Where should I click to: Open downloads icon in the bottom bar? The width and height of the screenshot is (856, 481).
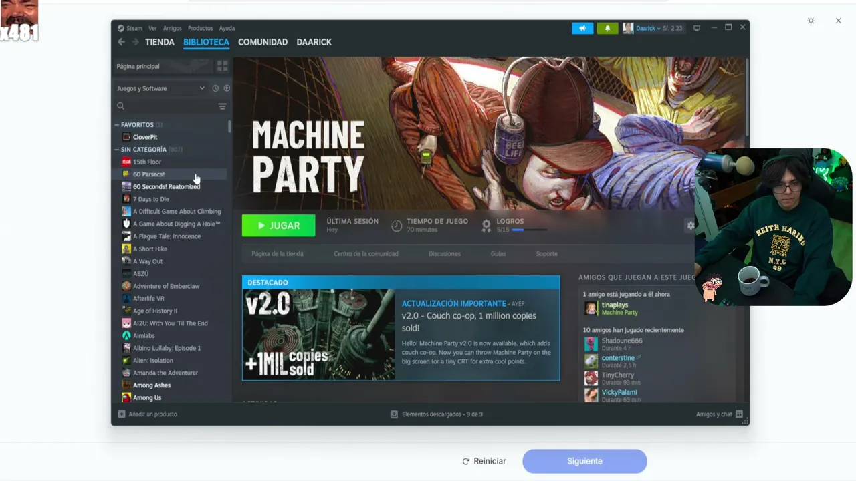[395, 414]
